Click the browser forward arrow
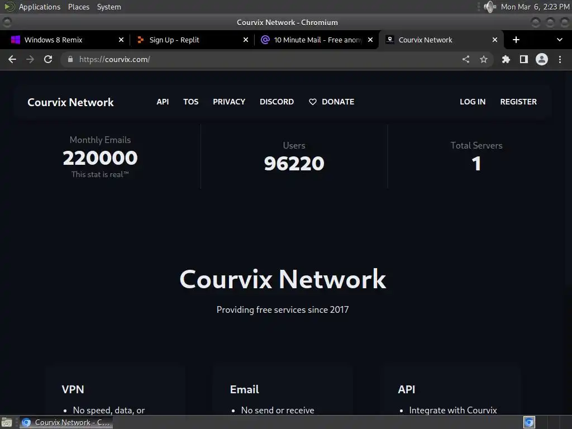Viewport: 572px width, 429px height. pos(30,59)
